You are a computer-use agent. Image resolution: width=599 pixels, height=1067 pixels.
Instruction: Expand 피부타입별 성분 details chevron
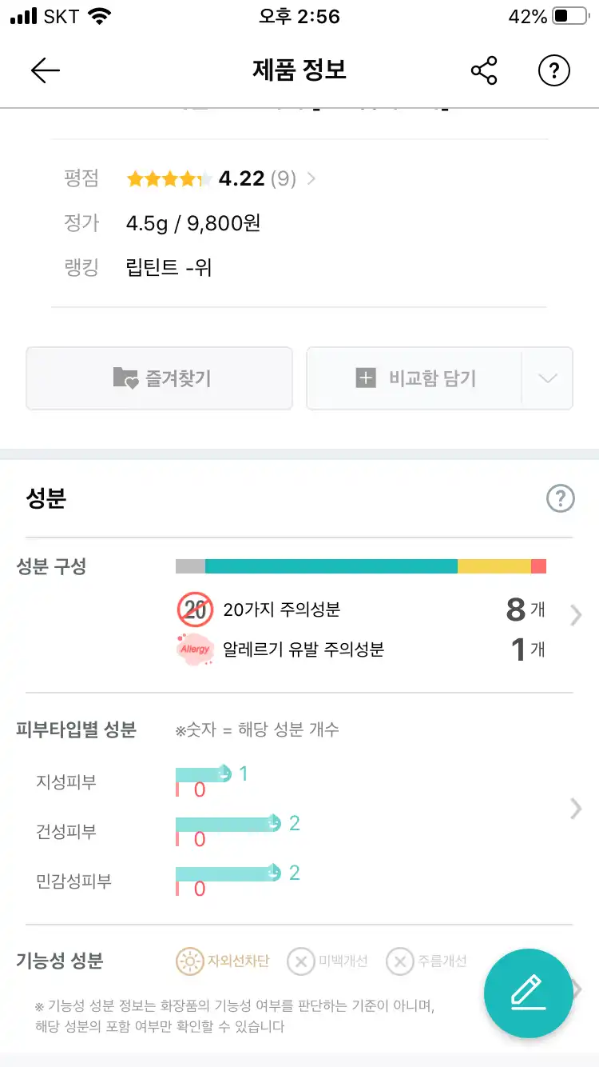[576, 809]
